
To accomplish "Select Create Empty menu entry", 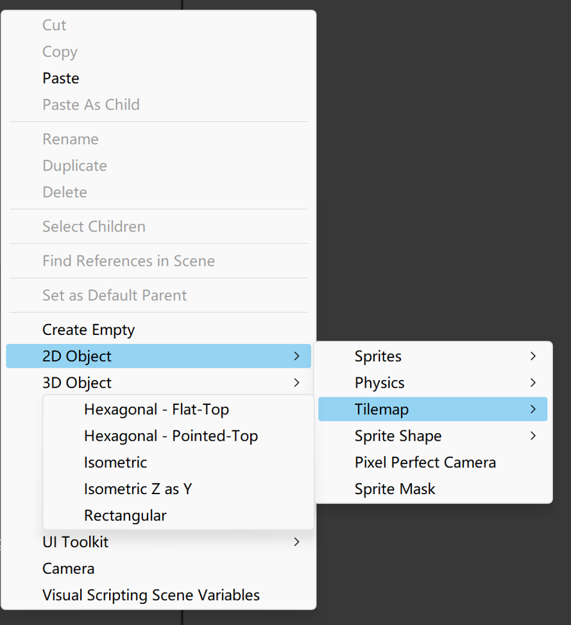I will click(x=89, y=330).
